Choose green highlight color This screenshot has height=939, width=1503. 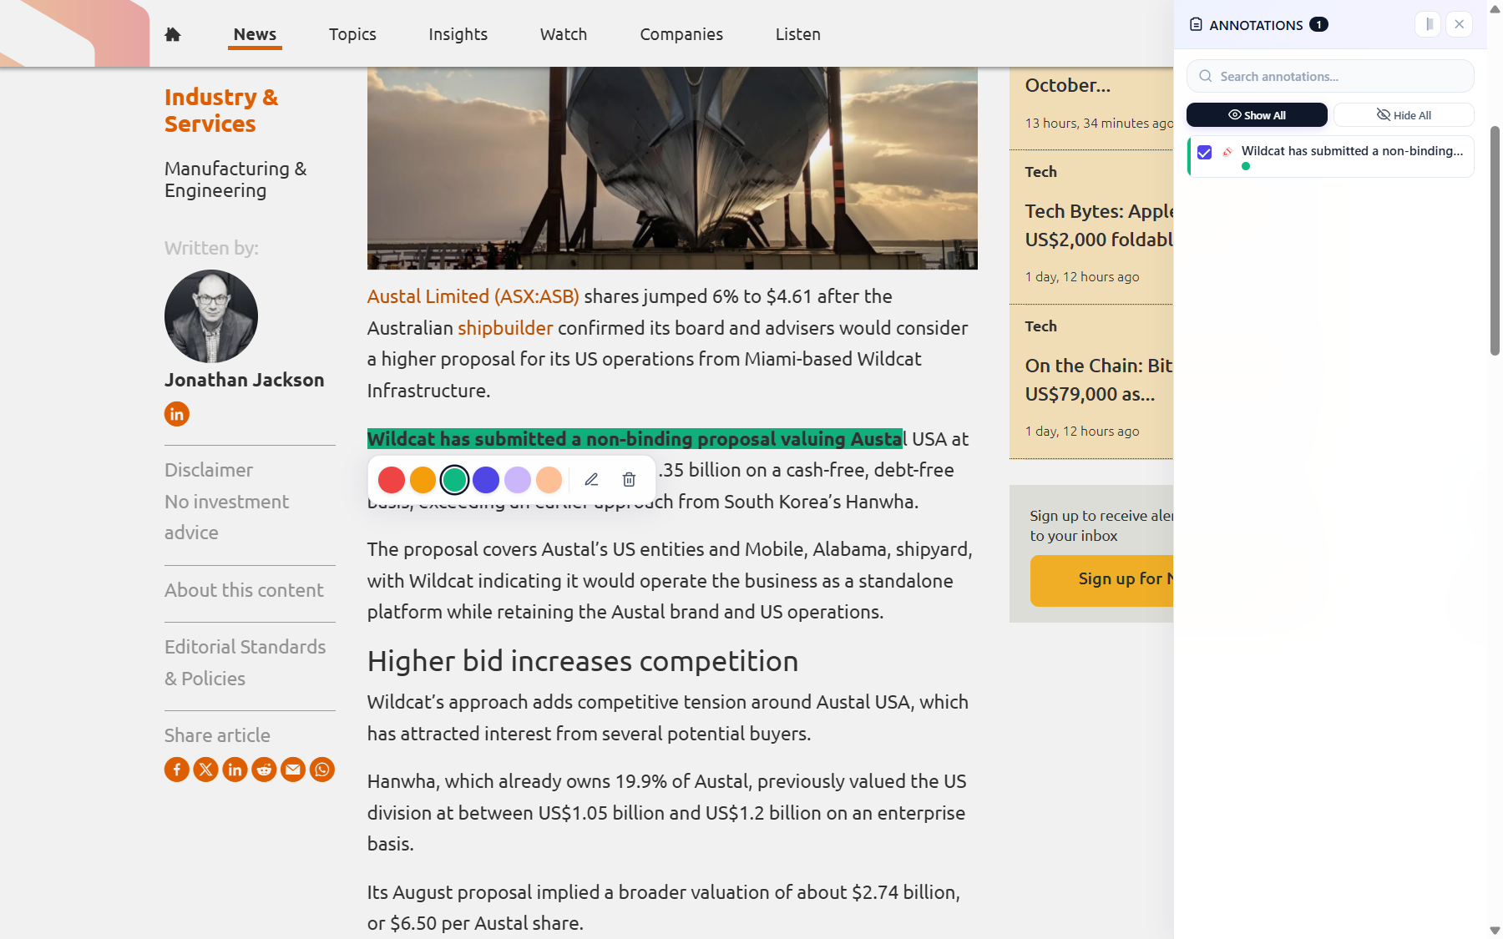click(454, 480)
